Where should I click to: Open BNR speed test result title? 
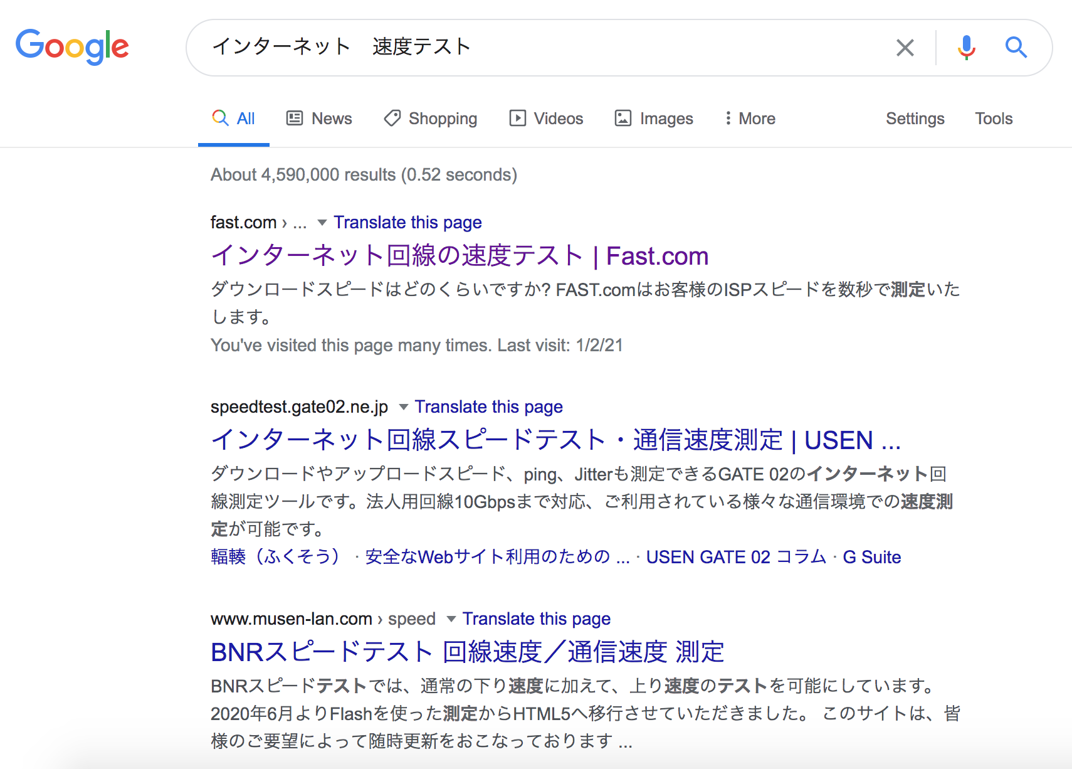[467, 652]
